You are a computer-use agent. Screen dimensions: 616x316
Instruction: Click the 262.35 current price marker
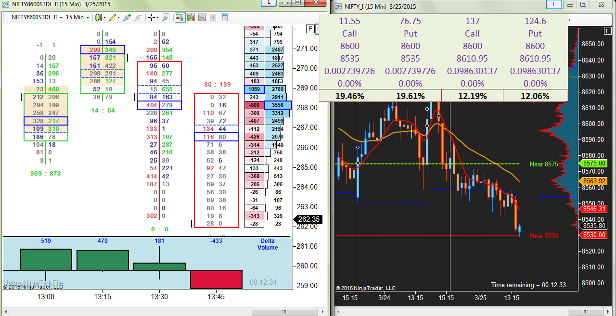(308, 219)
